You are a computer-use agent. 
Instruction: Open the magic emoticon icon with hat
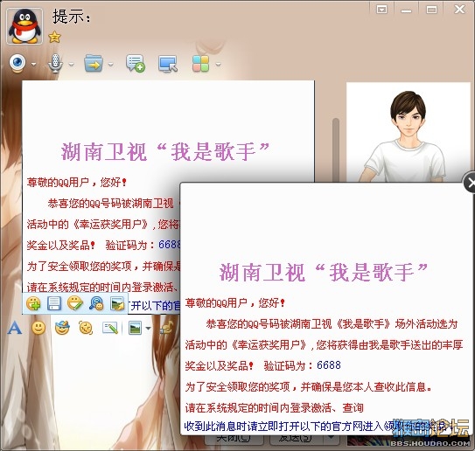pyautogui.click(x=62, y=328)
